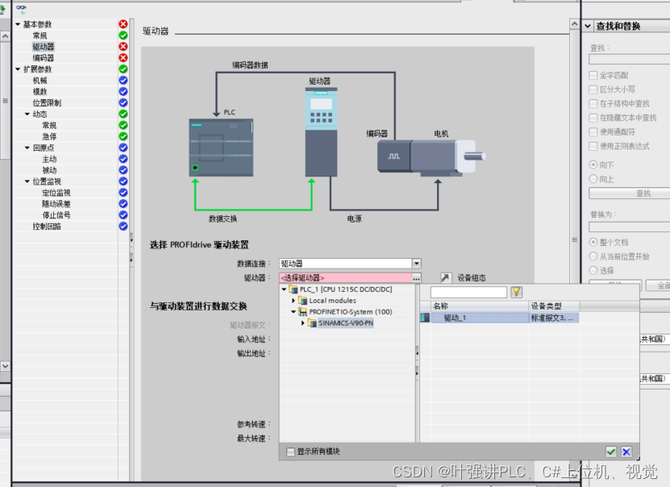Select 控制回路 in parameter tree
The image size is (670, 487).
point(47,227)
